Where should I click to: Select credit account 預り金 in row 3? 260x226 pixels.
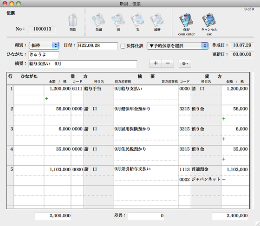(x=198, y=129)
